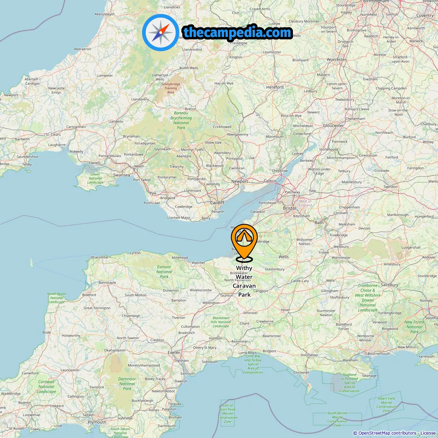This screenshot has height=438, width=438.
Task: Click the Salisbury city label
Action: point(389,285)
